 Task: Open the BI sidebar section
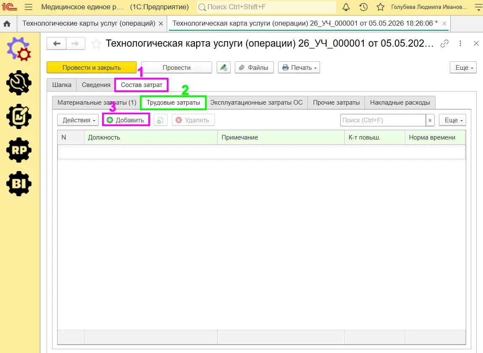(x=19, y=184)
